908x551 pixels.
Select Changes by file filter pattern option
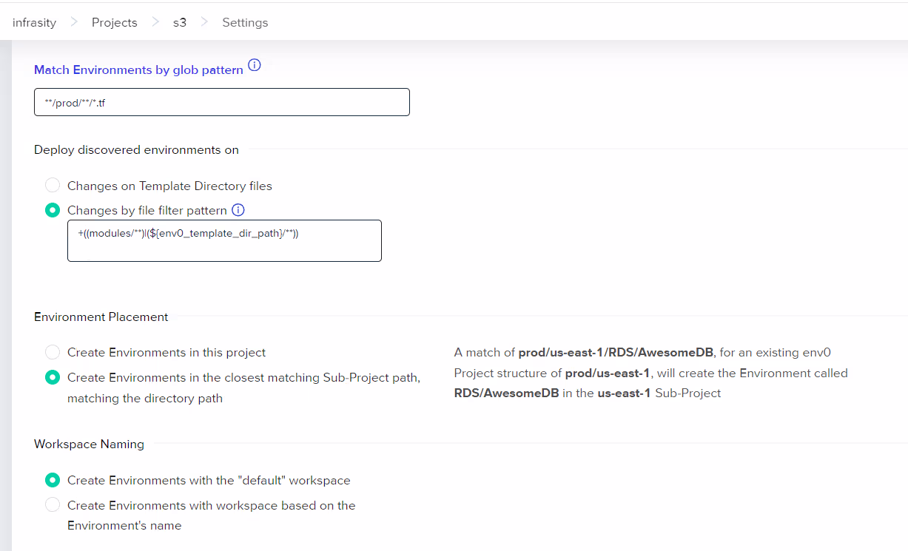[x=53, y=210]
